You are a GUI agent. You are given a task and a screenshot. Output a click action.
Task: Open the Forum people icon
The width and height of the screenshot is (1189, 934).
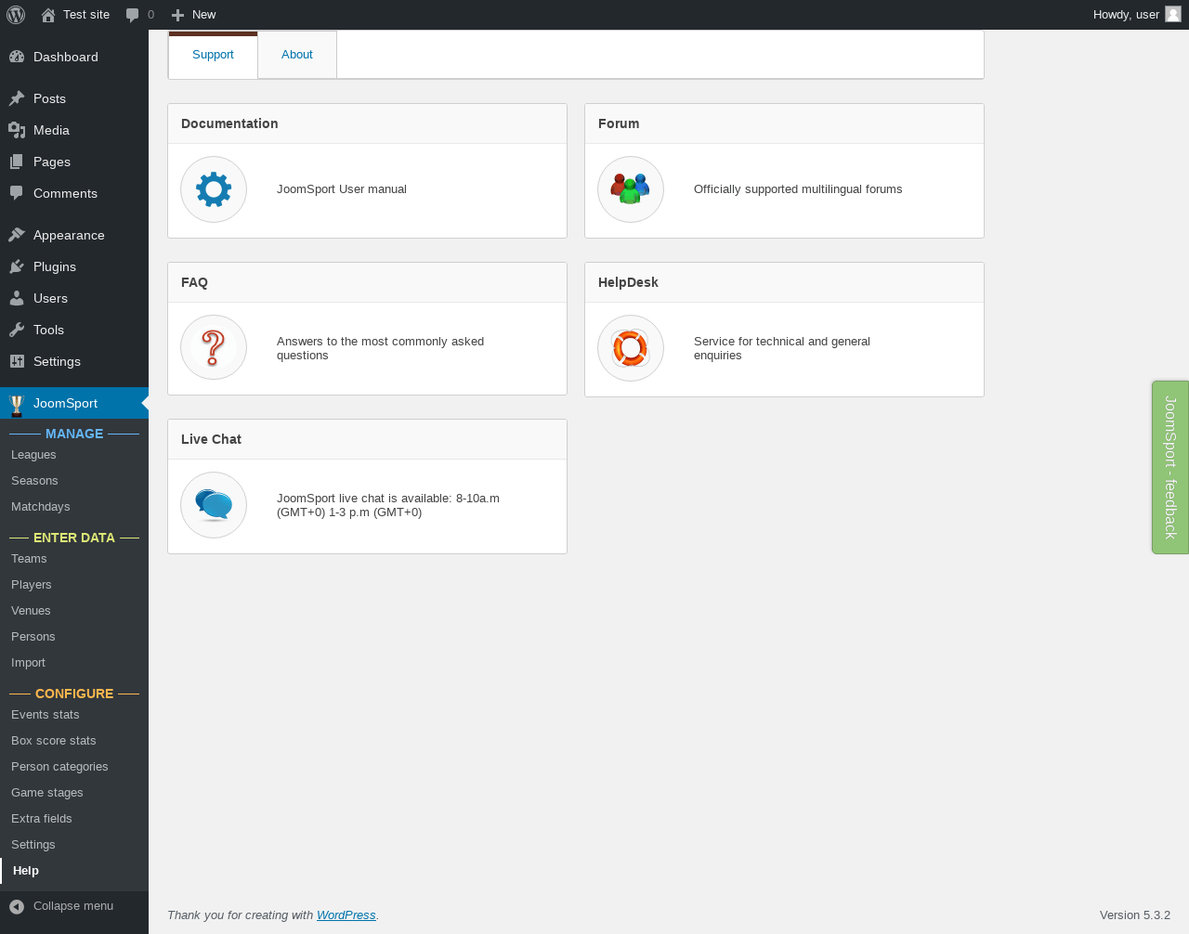631,189
